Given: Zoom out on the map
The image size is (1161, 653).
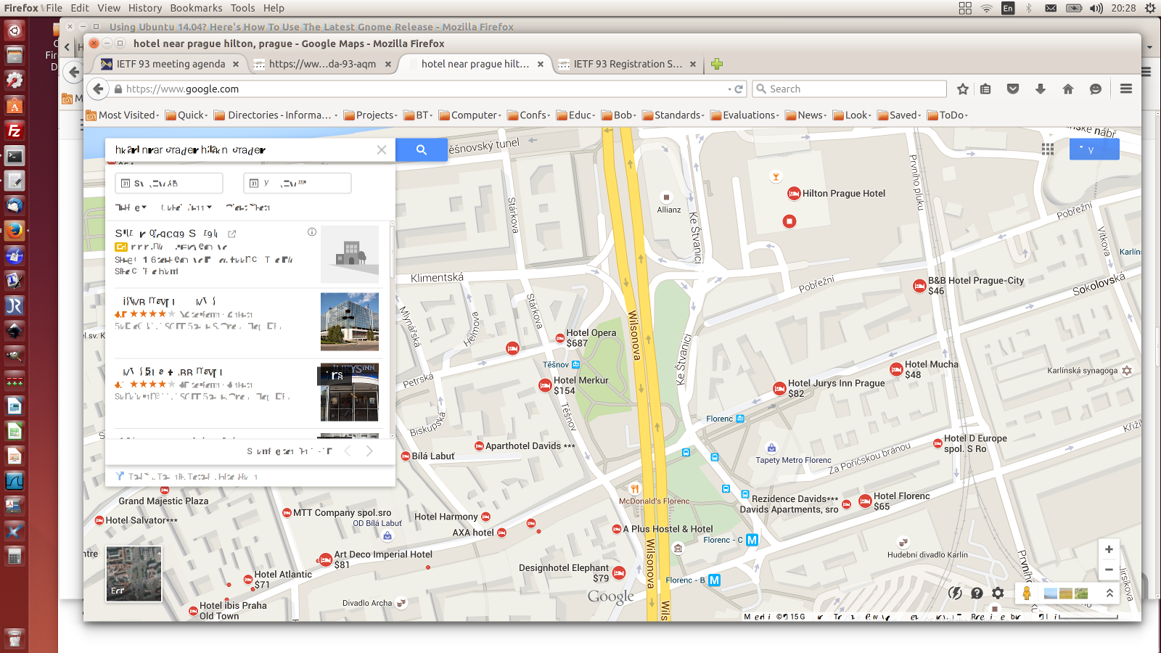Looking at the screenshot, I should point(1108,570).
